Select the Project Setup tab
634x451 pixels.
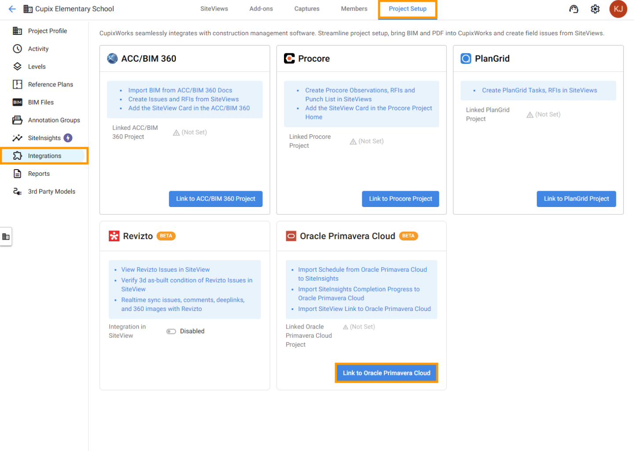point(408,9)
